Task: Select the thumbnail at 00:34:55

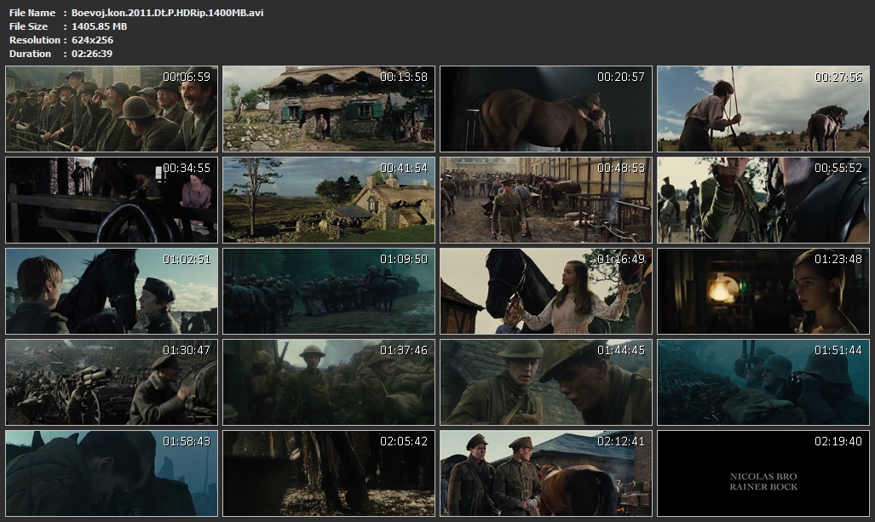Action: pos(112,200)
